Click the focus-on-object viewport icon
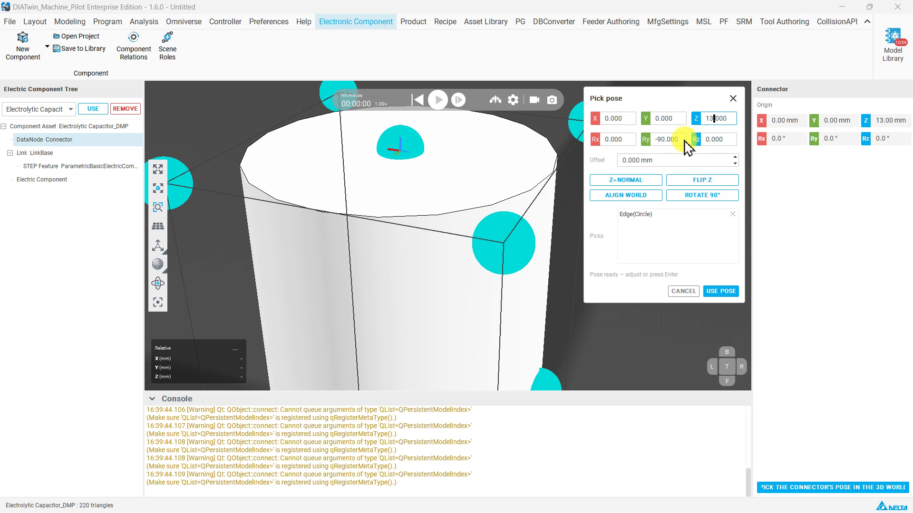Image resolution: width=913 pixels, height=513 pixels. point(158,189)
